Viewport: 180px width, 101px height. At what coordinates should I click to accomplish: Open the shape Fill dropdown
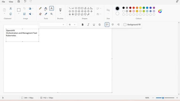coord(99,14)
